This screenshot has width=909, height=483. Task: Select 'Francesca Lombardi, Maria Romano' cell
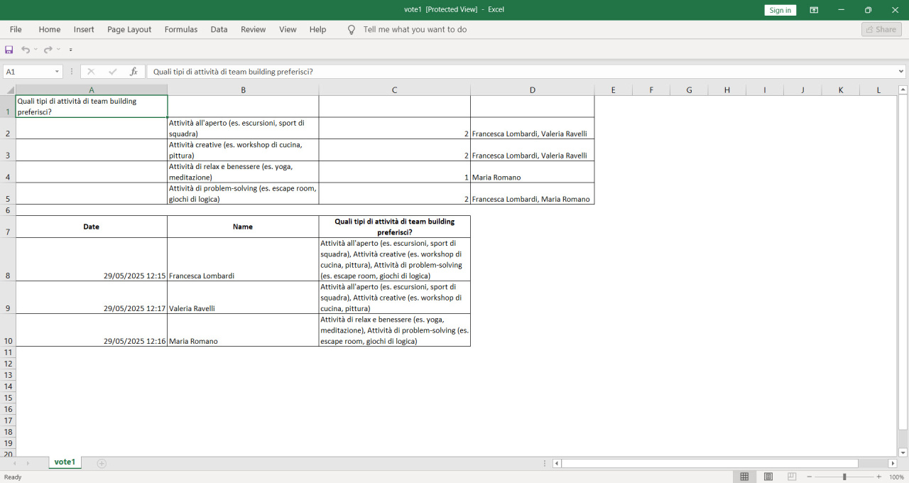click(x=532, y=194)
